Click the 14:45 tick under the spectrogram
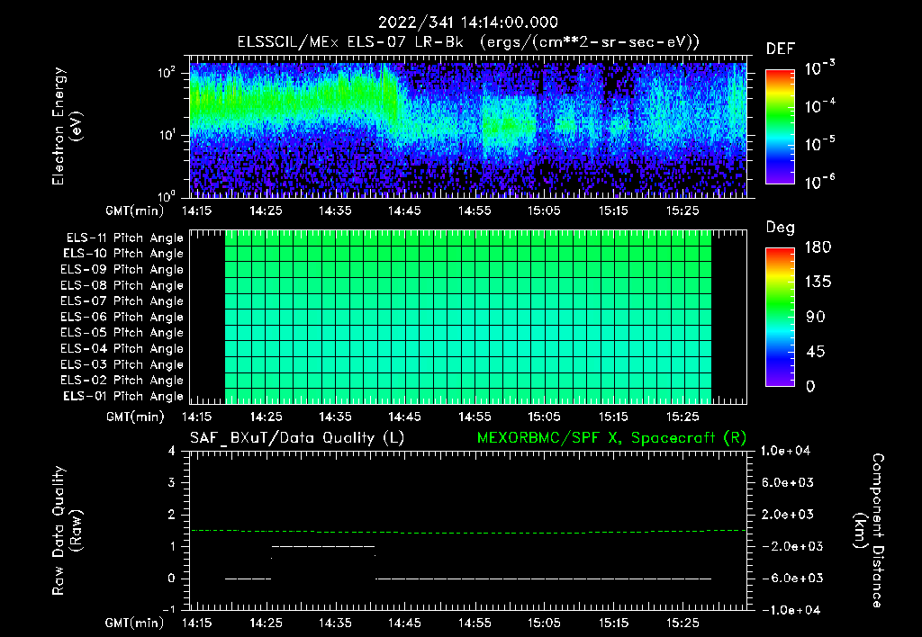 pos(404,211)
